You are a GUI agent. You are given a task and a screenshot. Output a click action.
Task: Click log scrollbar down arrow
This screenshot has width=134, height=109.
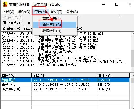tap(133, 69)
